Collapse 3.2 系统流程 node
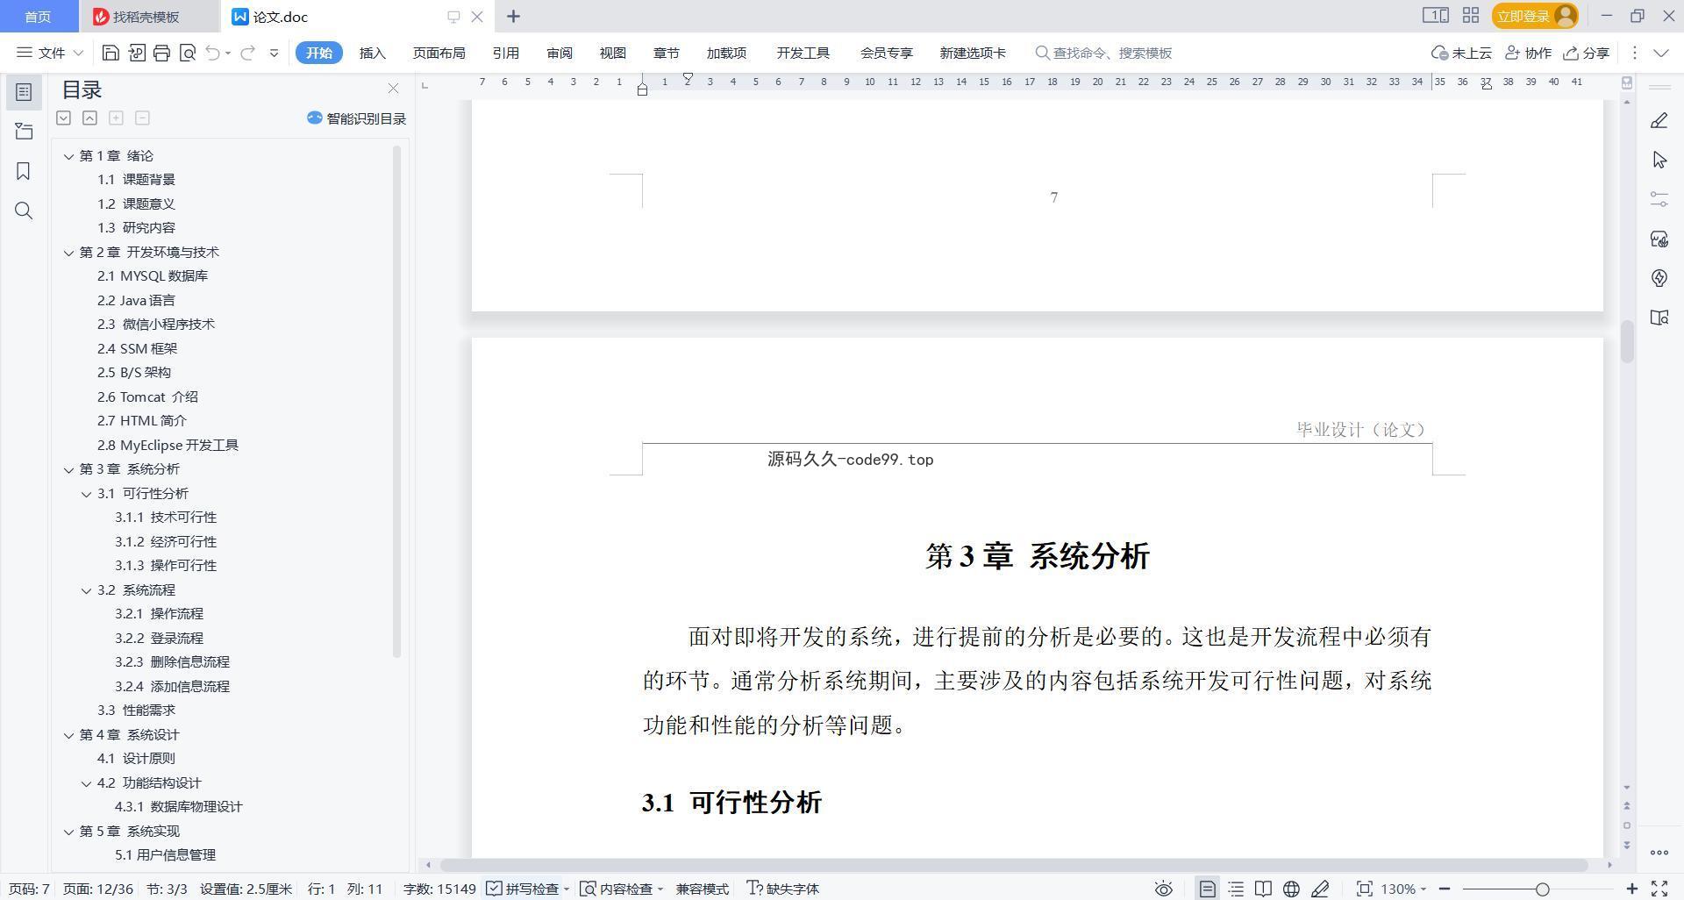 pos(86,590)
